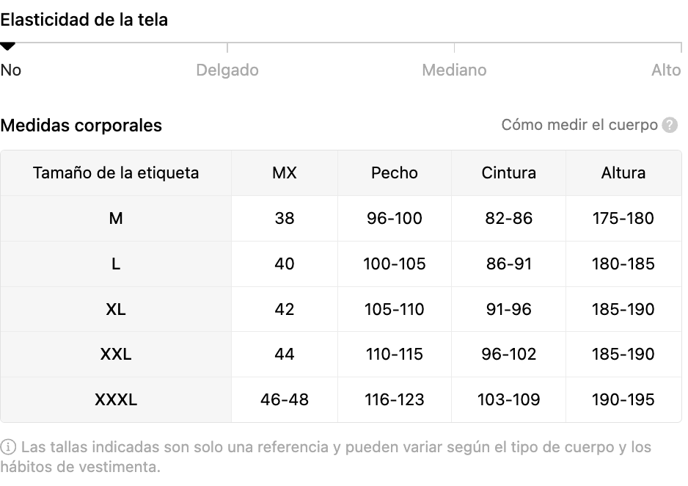Click the Altura column header

(623, 173)
